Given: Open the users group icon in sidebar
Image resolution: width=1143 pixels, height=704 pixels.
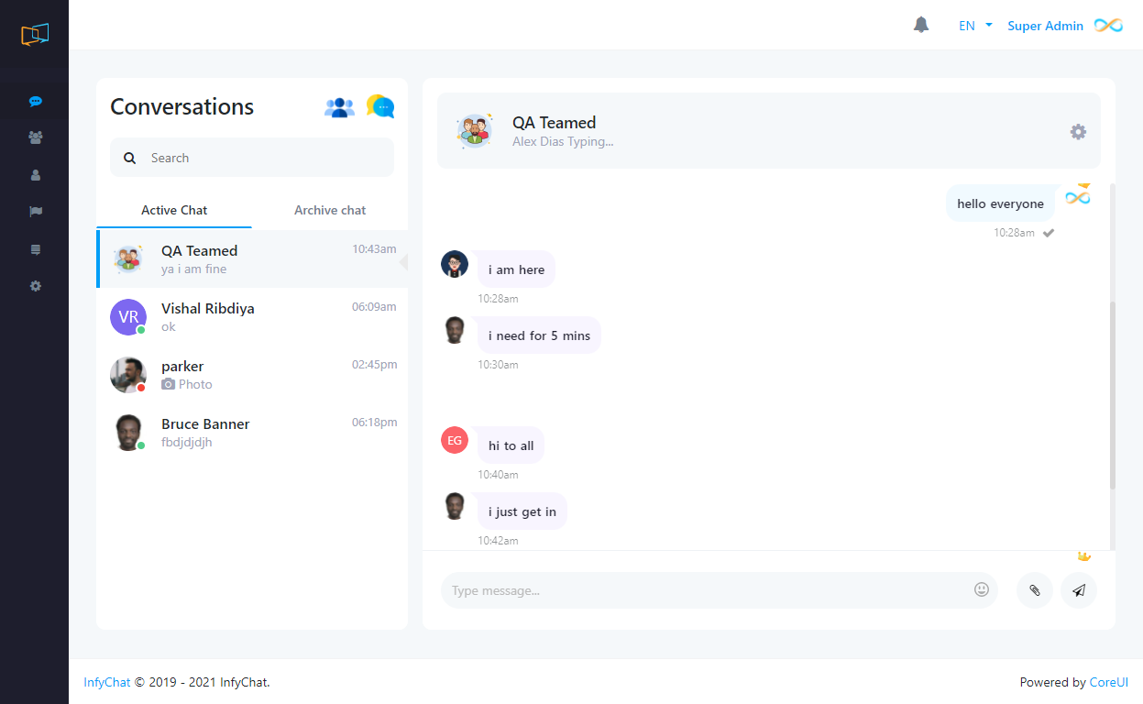Looking at the screenshot, I should [35, 137].
